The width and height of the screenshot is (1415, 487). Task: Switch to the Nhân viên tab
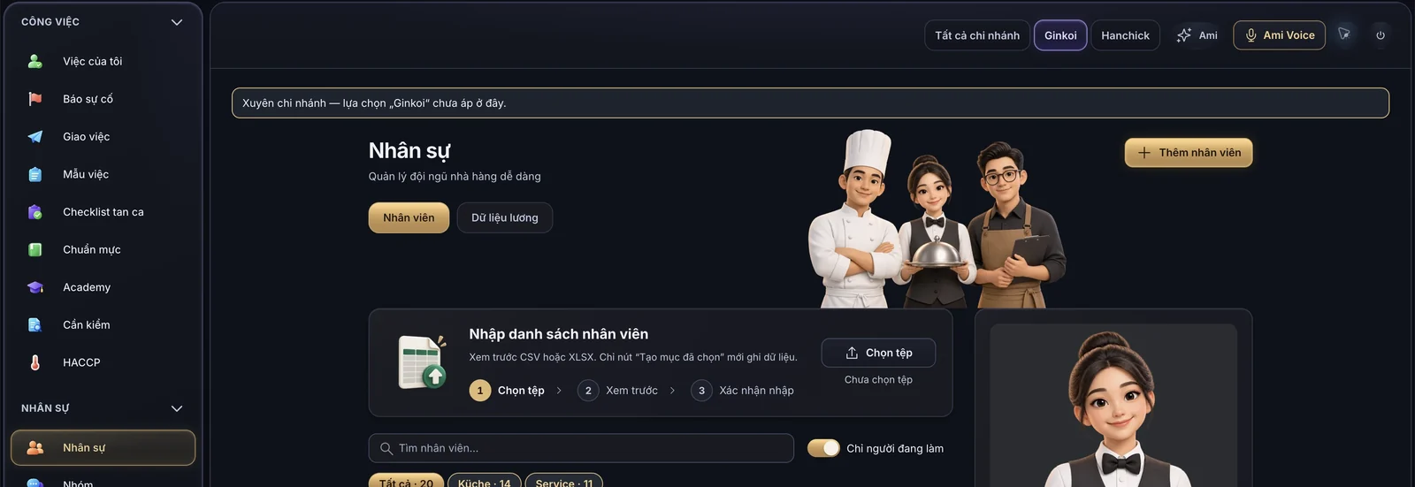pyautogui.click(x=409, y=217)
